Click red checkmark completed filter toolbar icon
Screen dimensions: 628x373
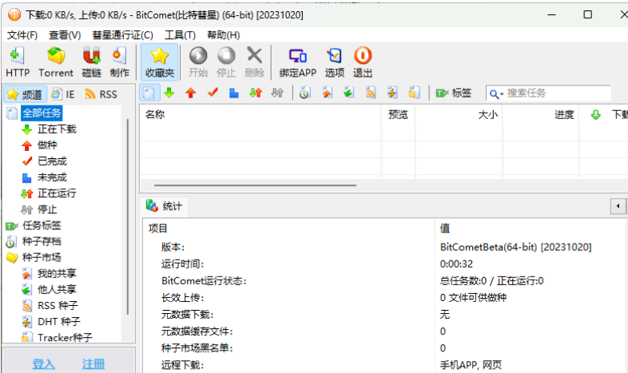213,93
